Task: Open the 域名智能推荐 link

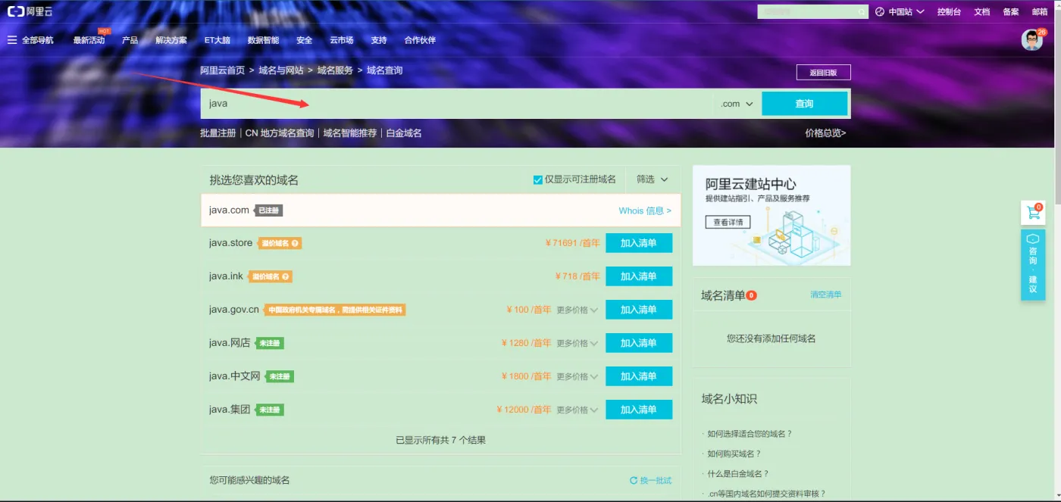Action: point(350,133)
